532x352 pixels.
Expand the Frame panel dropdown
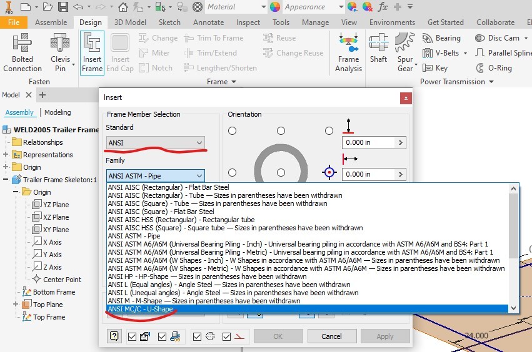pos(234,82)
